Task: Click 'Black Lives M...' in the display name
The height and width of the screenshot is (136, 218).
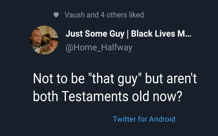Action: [x=161, y=34]
